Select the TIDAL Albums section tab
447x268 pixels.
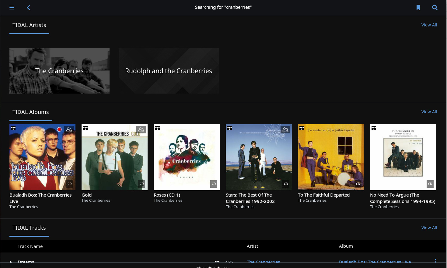[31, 112]
